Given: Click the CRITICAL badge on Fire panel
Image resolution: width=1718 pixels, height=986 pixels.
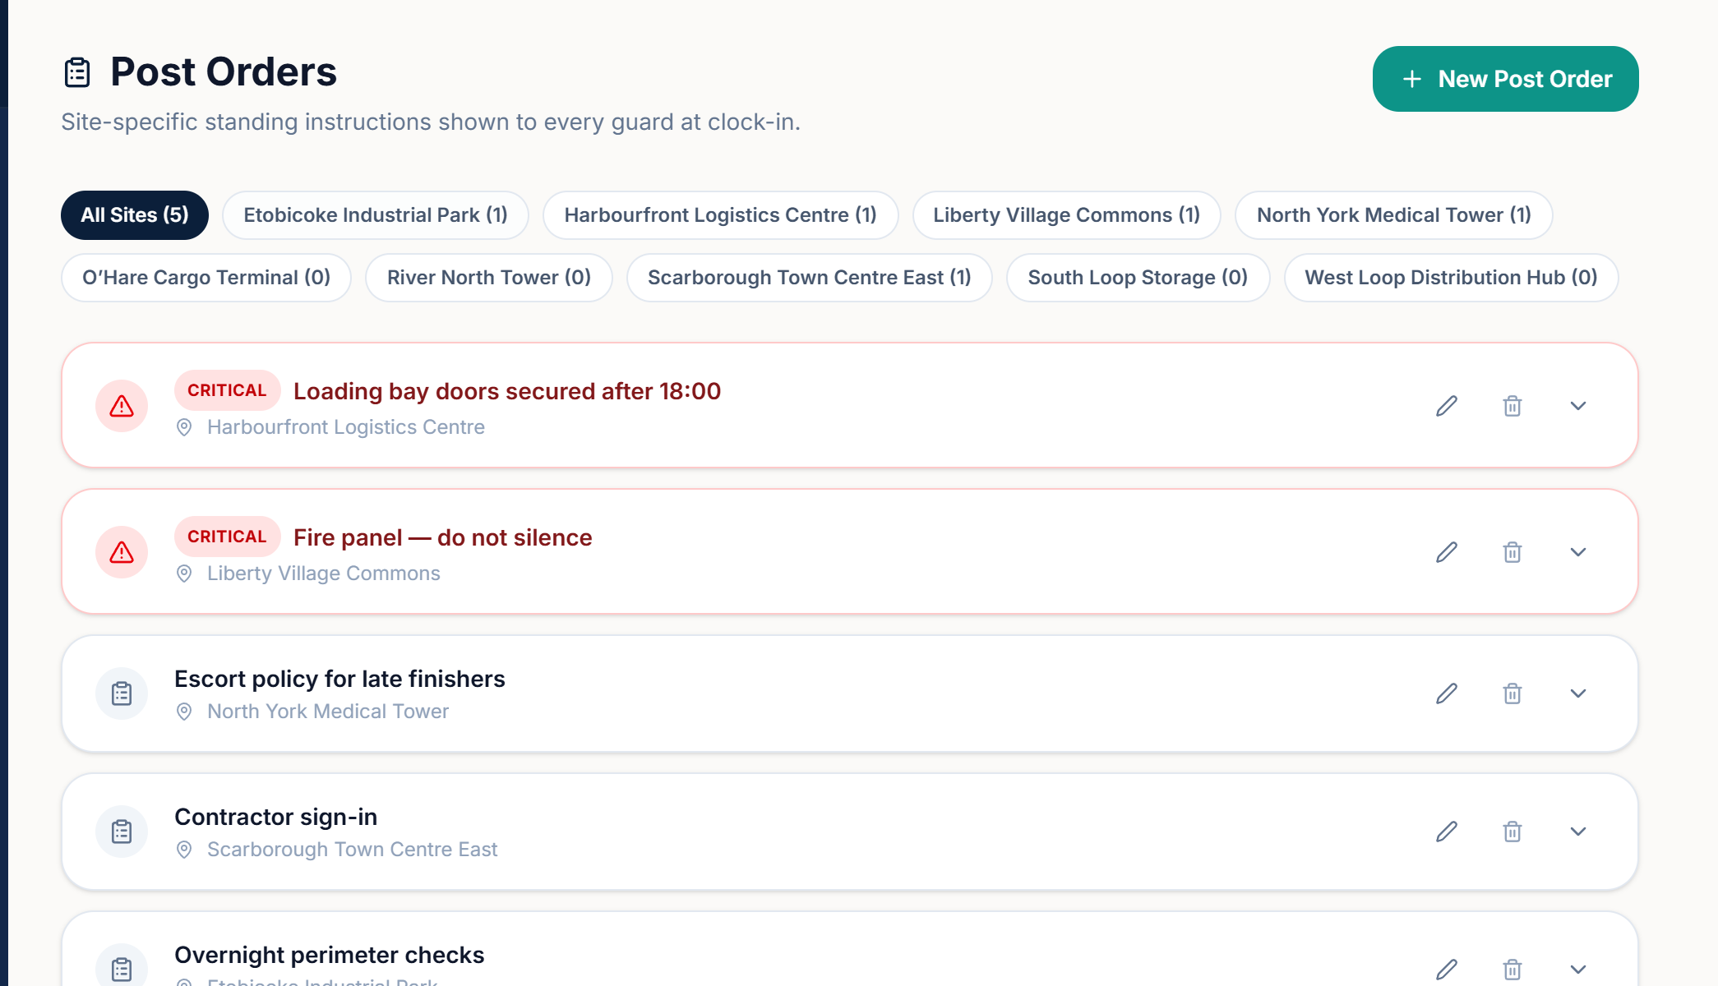Looking at the screenshot, I should click(228, 537).
